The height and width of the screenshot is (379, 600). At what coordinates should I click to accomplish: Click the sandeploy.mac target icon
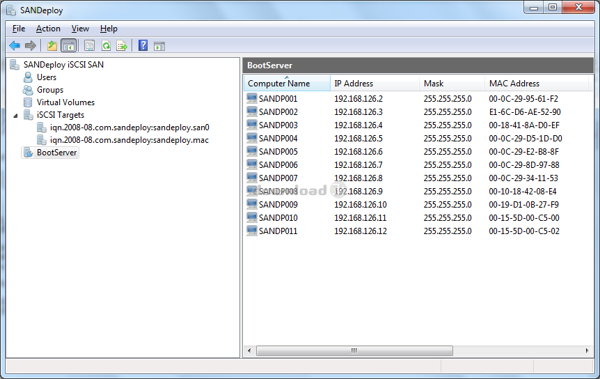click(x=41, y=140)
